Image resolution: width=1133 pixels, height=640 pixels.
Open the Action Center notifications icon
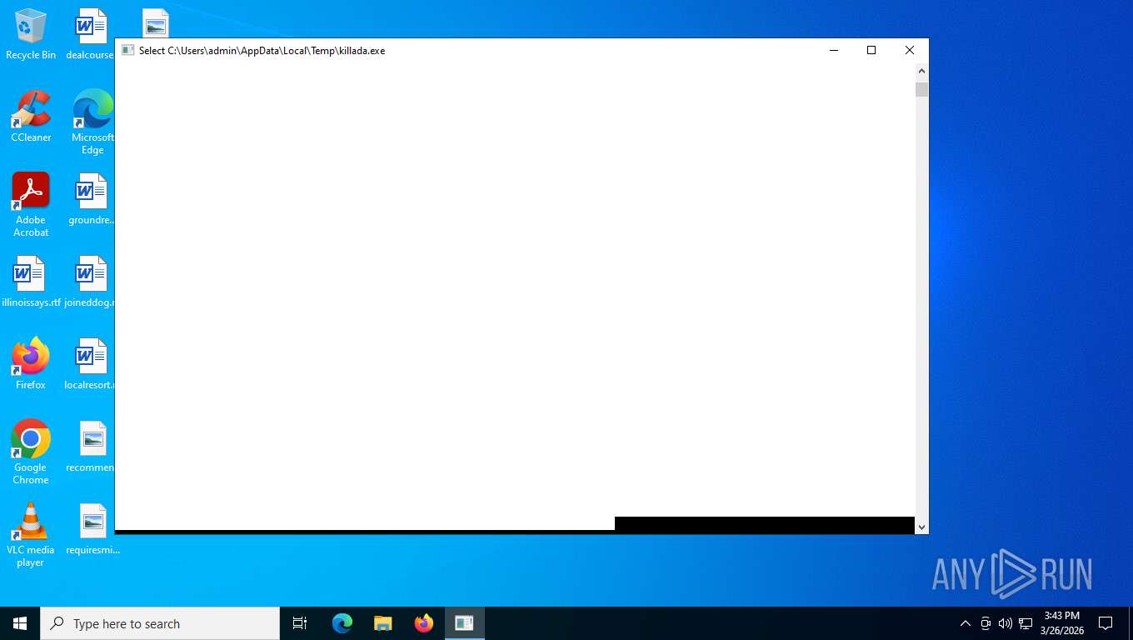coord(1106,623)
